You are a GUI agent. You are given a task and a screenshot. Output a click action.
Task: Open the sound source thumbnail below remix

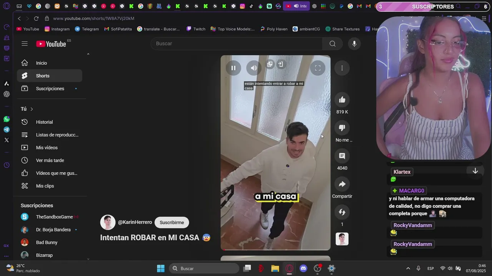click(342, 239)
